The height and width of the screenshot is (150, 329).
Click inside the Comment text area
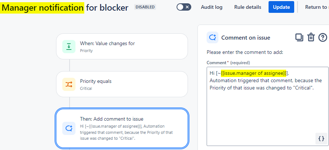pyautogui.click(x=264, y=114)
